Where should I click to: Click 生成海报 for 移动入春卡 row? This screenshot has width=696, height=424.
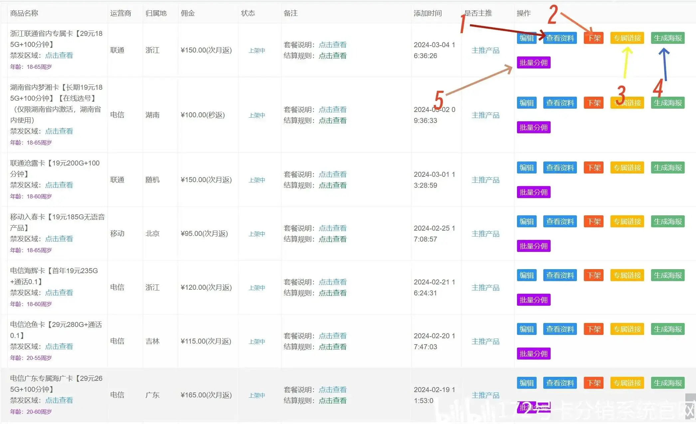click(668, 222)
